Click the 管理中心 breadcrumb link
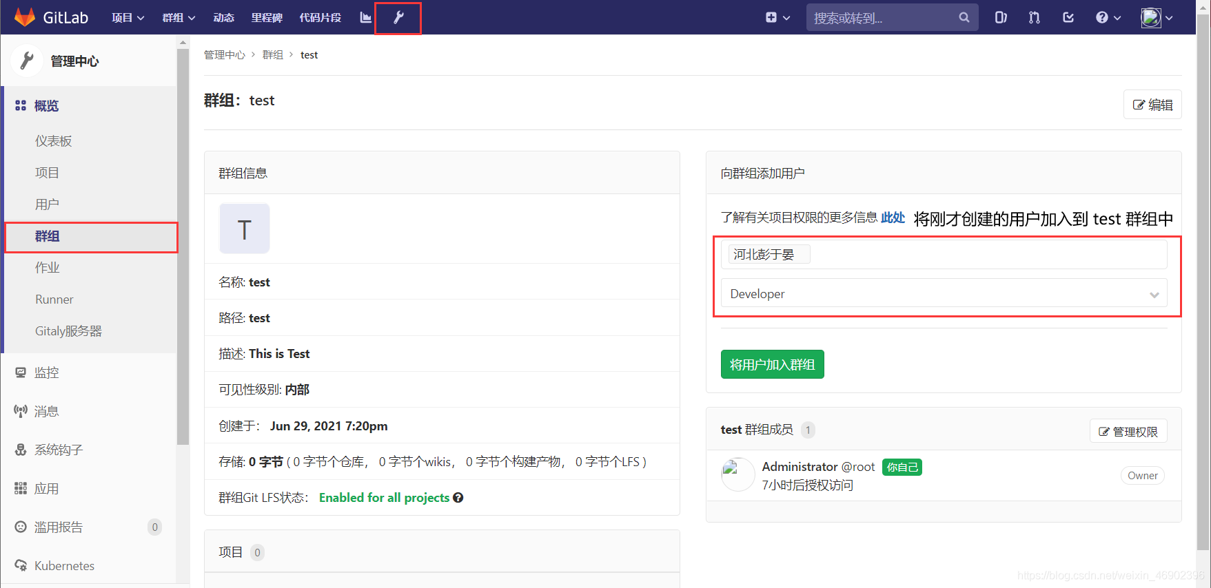1211x588 pixels. [225, 54]
